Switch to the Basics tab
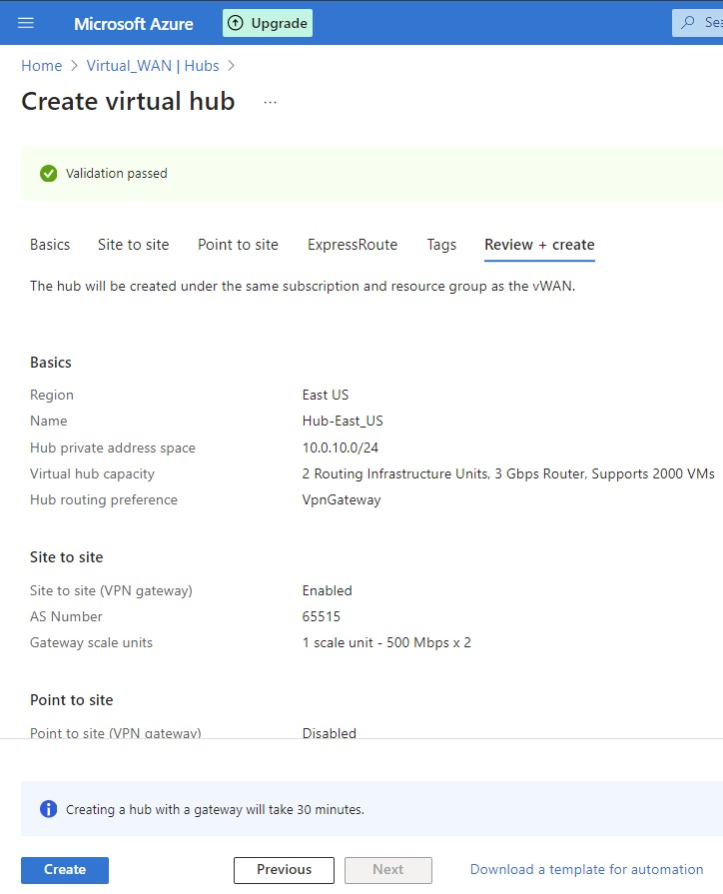This screenshot has height=894, width=723. pos(50,245)
